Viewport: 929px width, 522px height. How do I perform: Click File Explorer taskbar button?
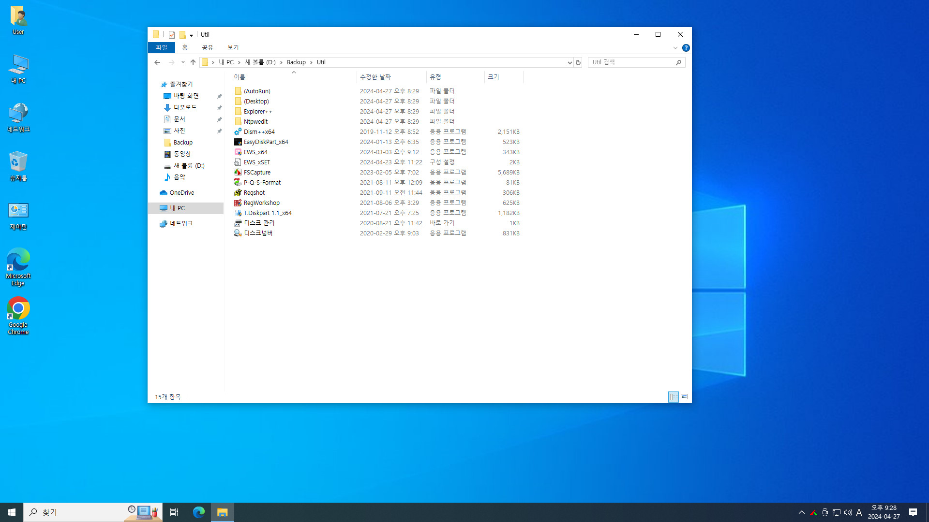pos(222,512)
